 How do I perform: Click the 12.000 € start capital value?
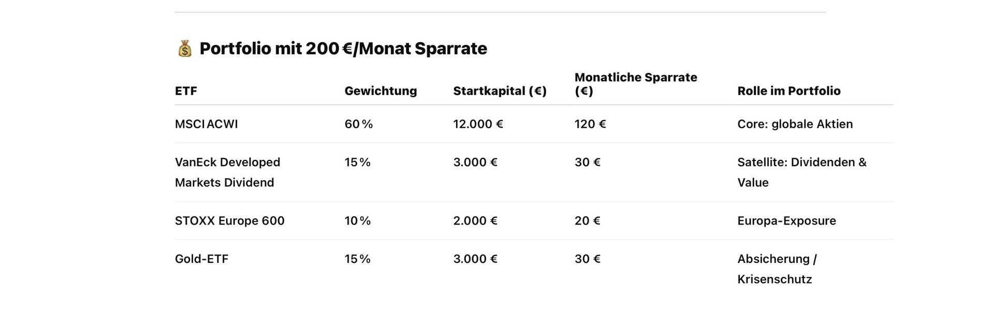478,124
